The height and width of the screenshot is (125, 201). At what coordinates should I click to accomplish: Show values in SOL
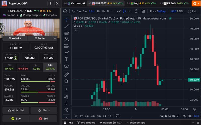[181, 11]
